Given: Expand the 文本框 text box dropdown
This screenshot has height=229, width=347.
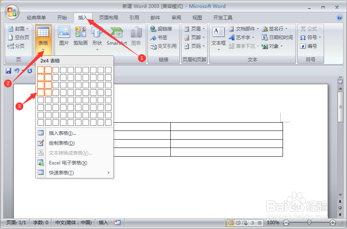Looking at the screenshot, I should pos(219,49).
